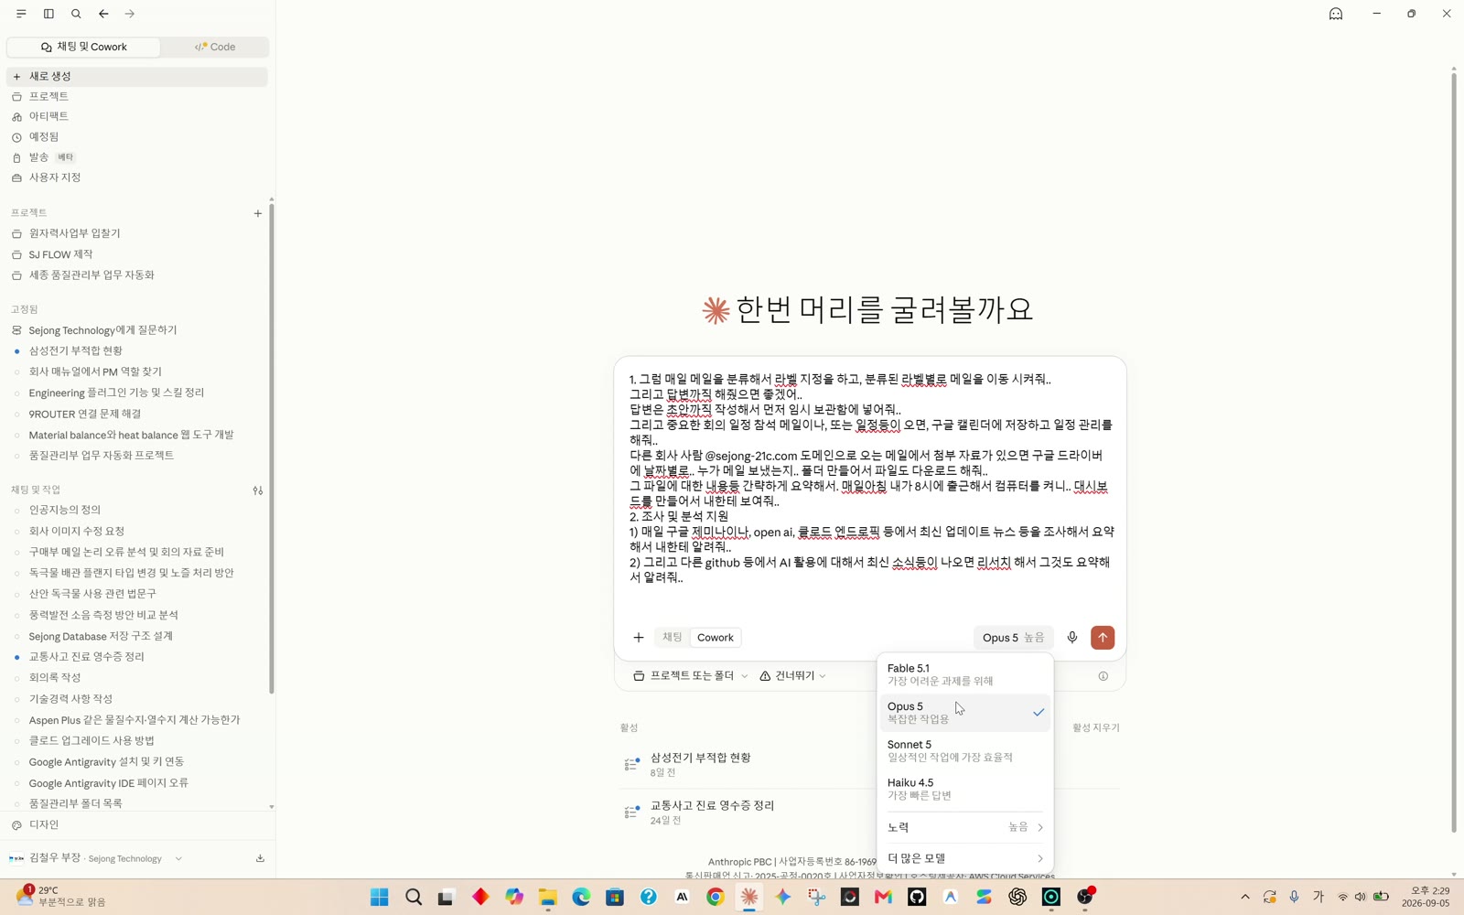The height and width of the screenshot is (915, 1464).
Task: Switch composer mode to 채팅
Action: (x=673, y=638)
